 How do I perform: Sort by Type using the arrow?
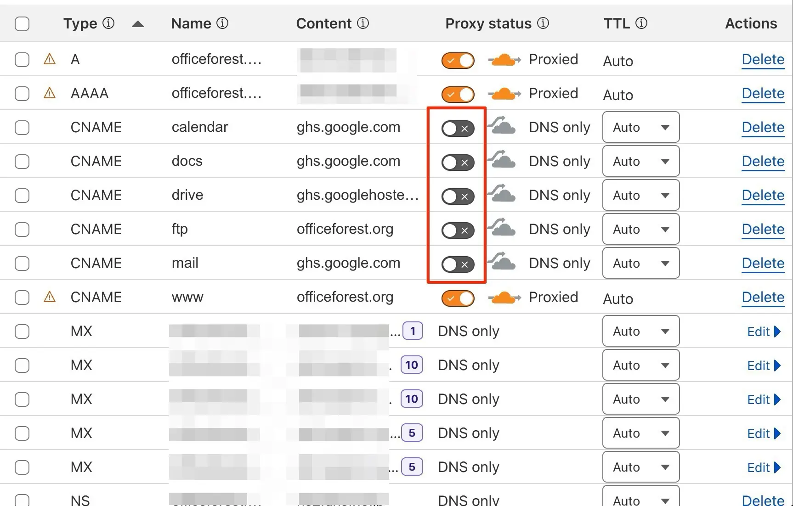[x=138, y=24]
